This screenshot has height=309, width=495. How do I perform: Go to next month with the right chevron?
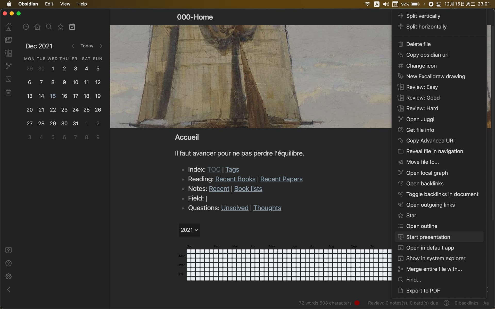pos(101,46)
